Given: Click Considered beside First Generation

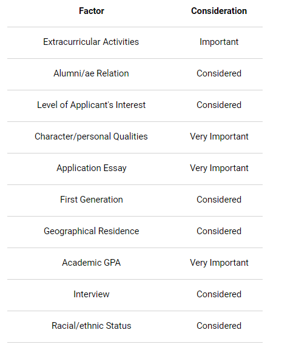Looking at the screenshot, I should tap(219, 200).
